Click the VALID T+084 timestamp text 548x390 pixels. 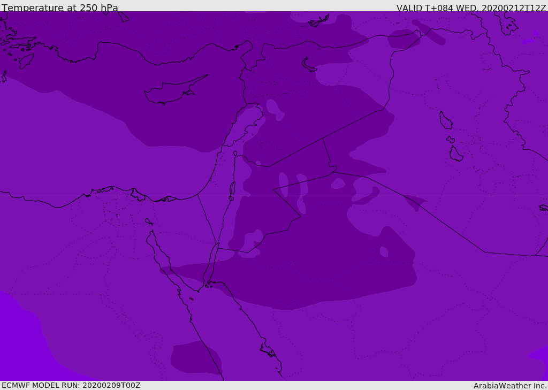click(x=471, y=7)
